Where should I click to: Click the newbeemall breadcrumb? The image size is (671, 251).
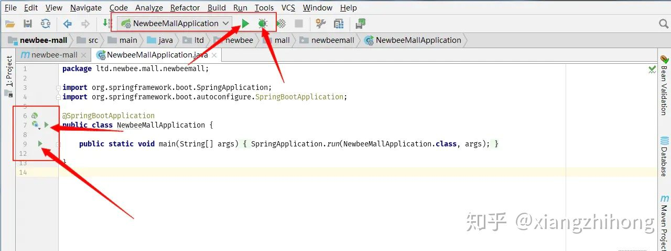point(328,40)
